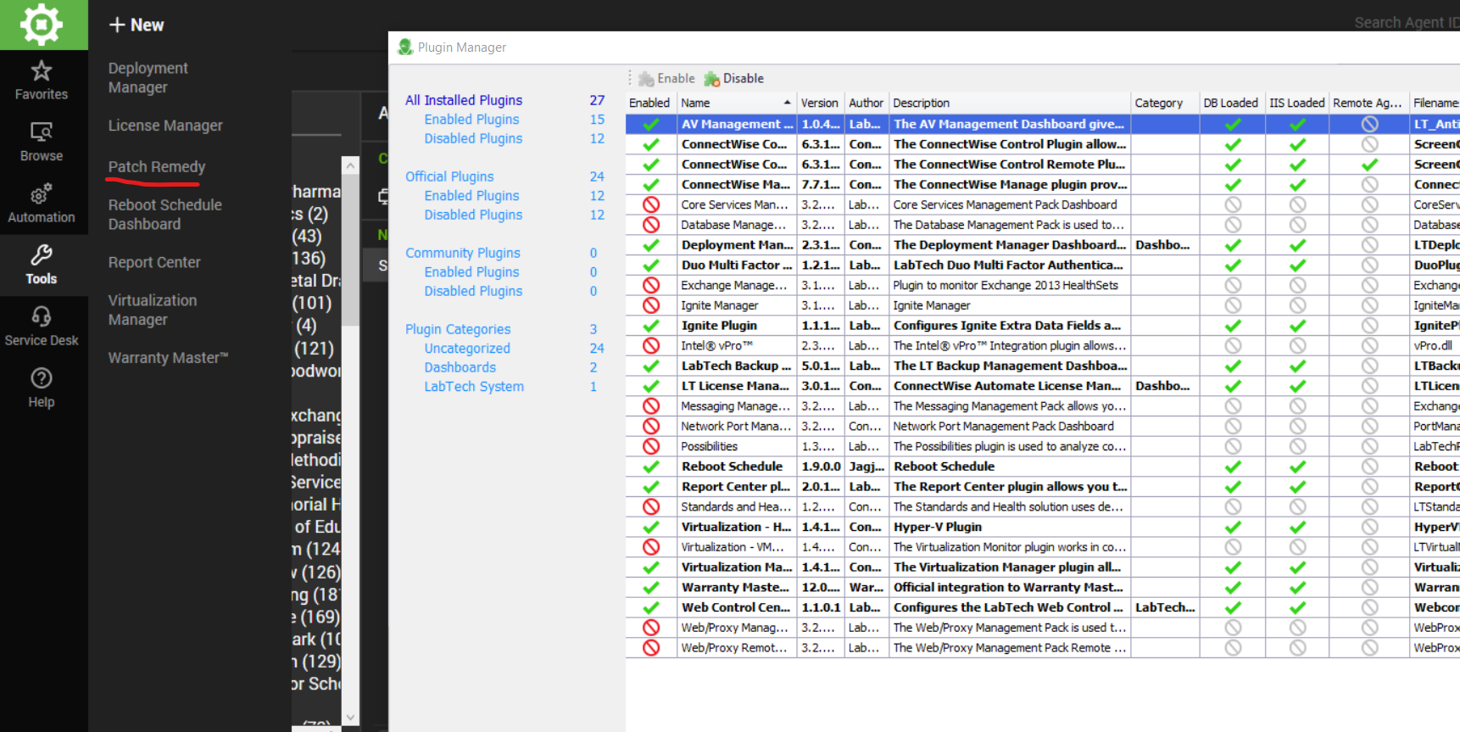Click disabled icon for Possibilities row
The height and width of the screenshot is (732, 1460).
click(651, 446)
